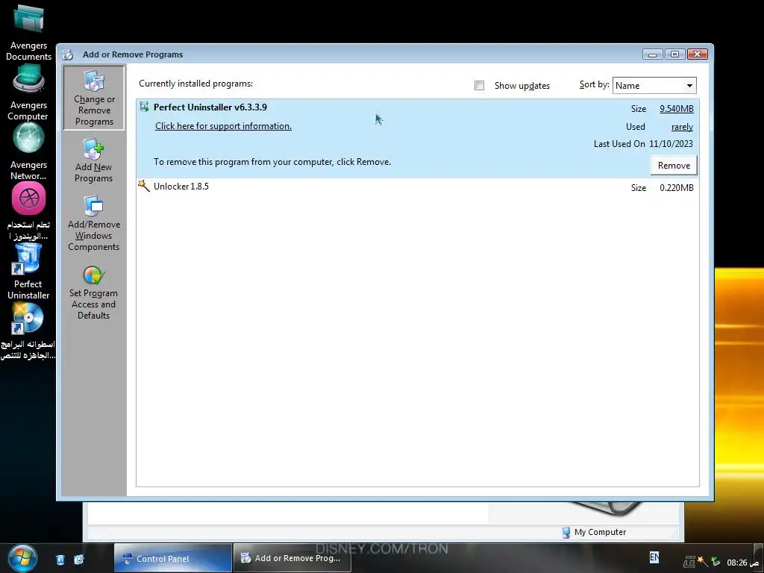Close the Add or Remove Programs window
764x573 pixels.
(698, 54)
